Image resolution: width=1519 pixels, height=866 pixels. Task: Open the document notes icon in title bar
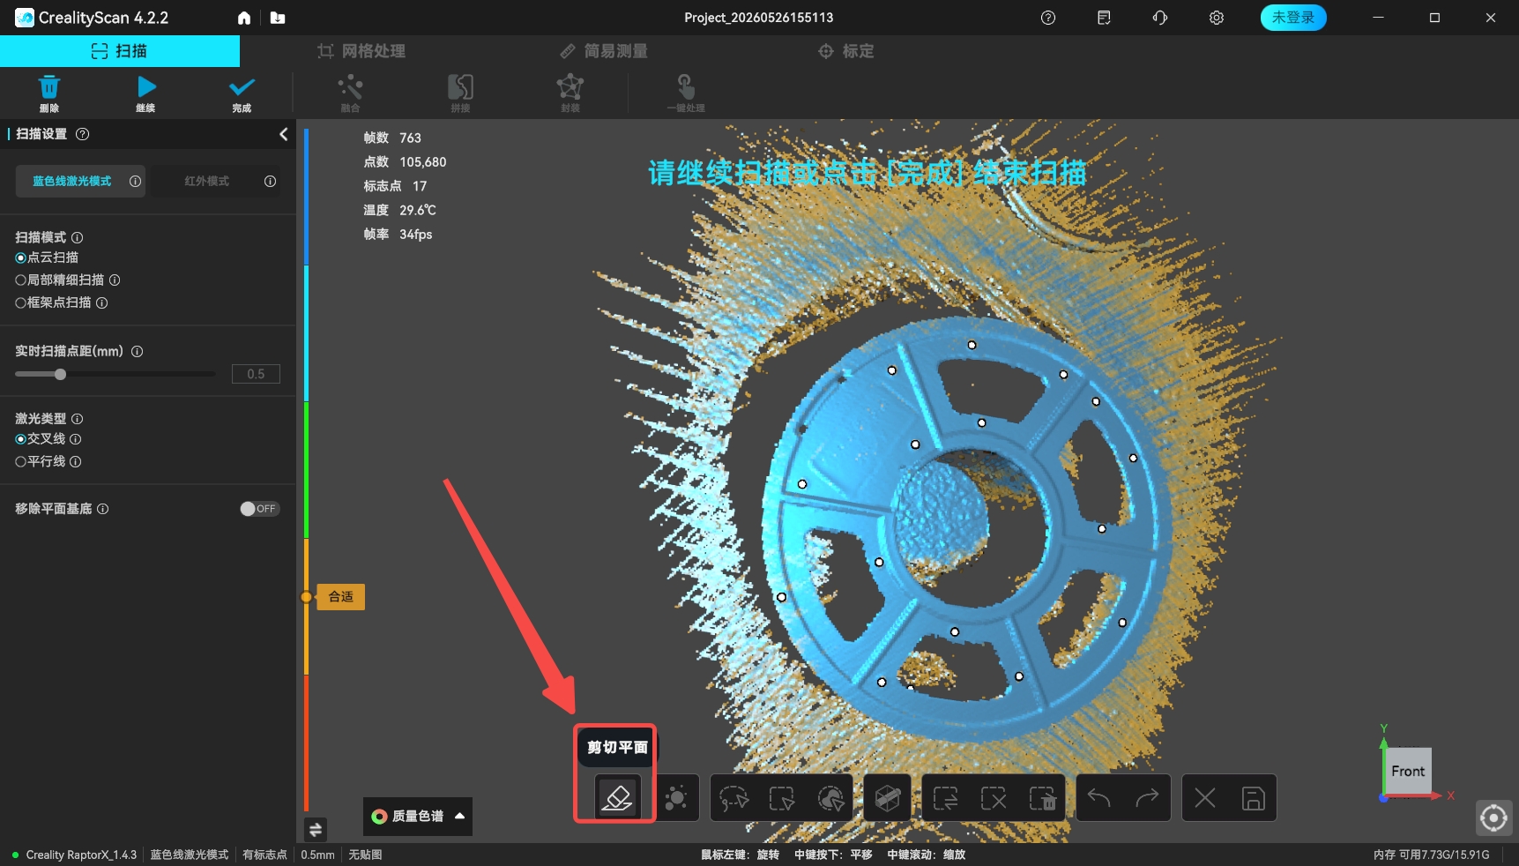1104,18
